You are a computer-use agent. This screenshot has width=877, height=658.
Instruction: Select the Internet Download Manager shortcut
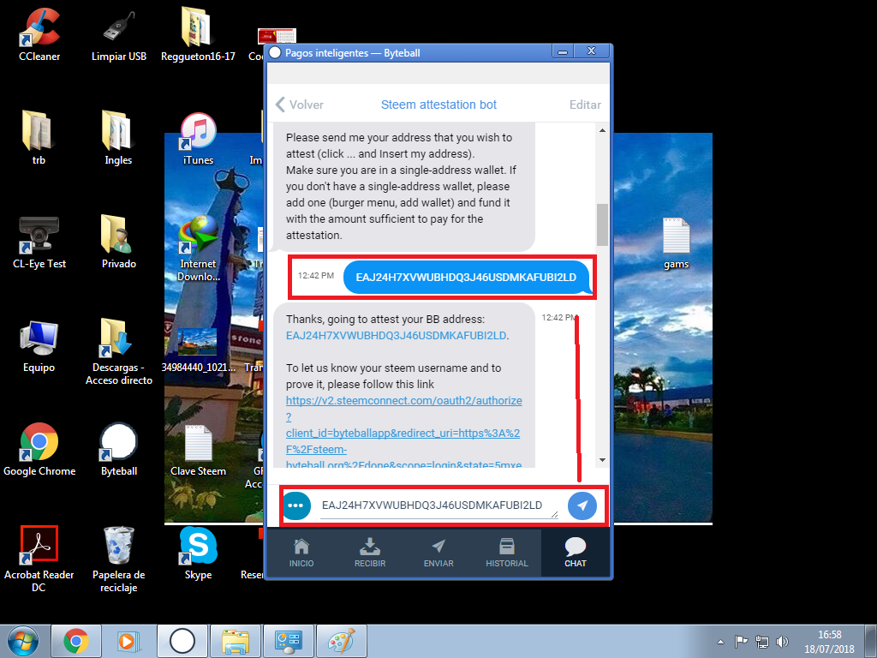point(198,249)
